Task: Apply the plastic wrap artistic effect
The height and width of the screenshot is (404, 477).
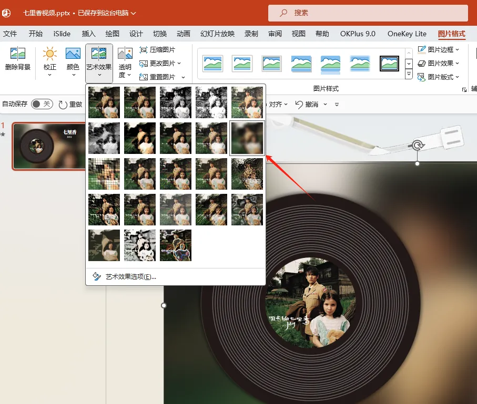Action: [x=247, y=210]
